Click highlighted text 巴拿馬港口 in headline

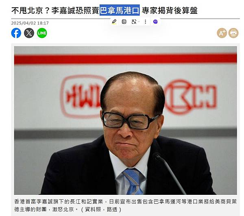(x=120, y=11)
